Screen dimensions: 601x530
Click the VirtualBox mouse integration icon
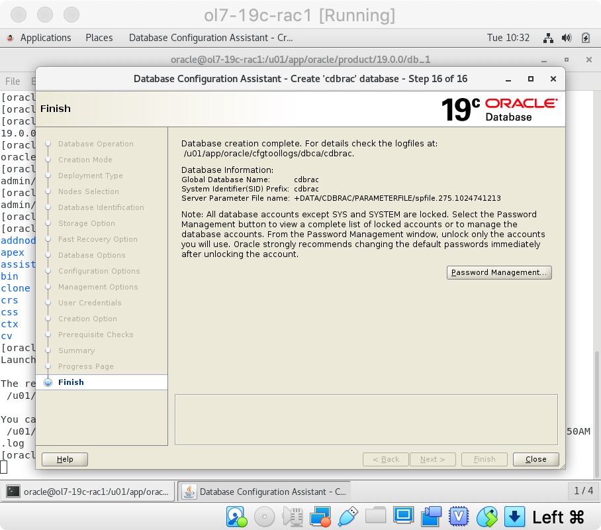pyautogui.click(x=486, y=517)
